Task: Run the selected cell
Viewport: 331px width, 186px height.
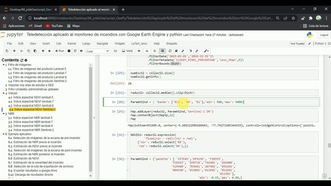Action: [60, 51]
